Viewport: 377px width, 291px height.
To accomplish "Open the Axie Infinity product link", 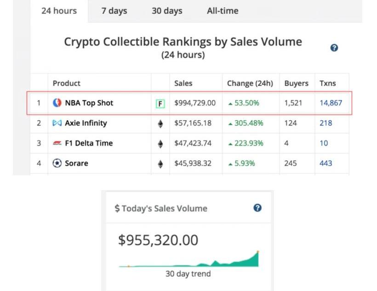I will pos(86,123).
